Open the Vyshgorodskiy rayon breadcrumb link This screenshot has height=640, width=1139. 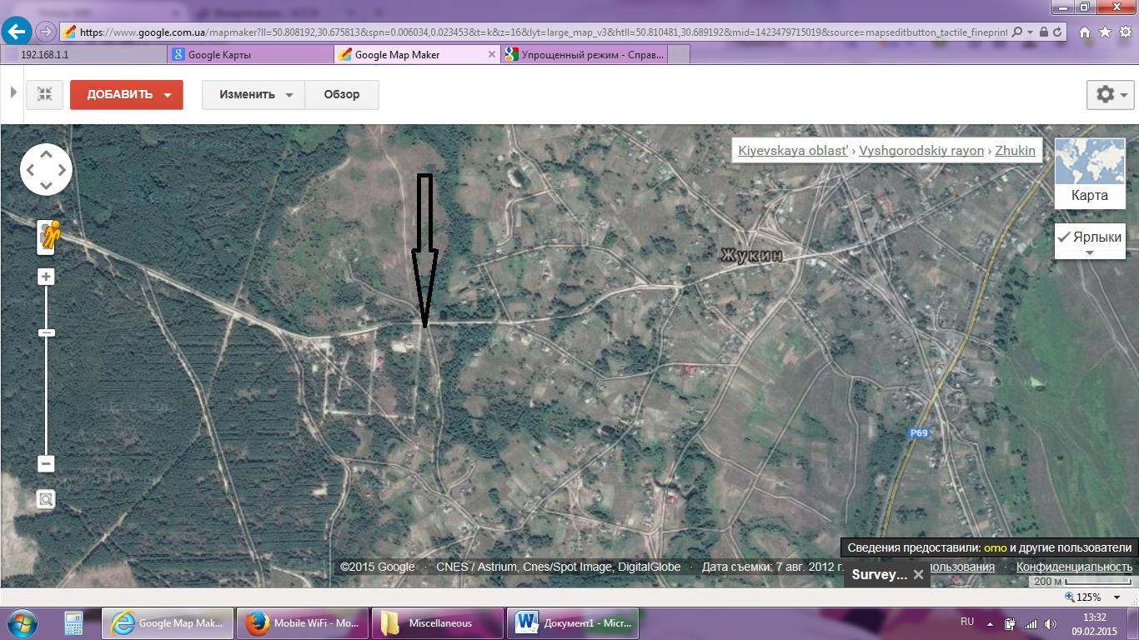coord(921,151)
